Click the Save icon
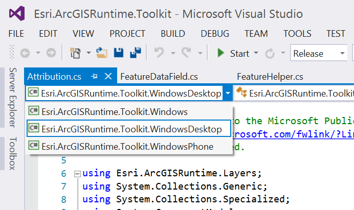The image size is (354, 210). coord(119,53)
